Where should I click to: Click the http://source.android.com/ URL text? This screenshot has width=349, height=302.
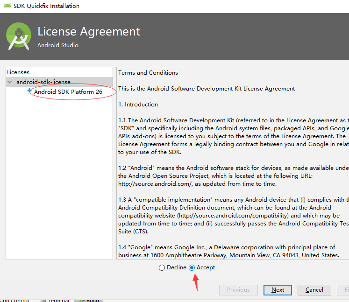pos(155,184)
